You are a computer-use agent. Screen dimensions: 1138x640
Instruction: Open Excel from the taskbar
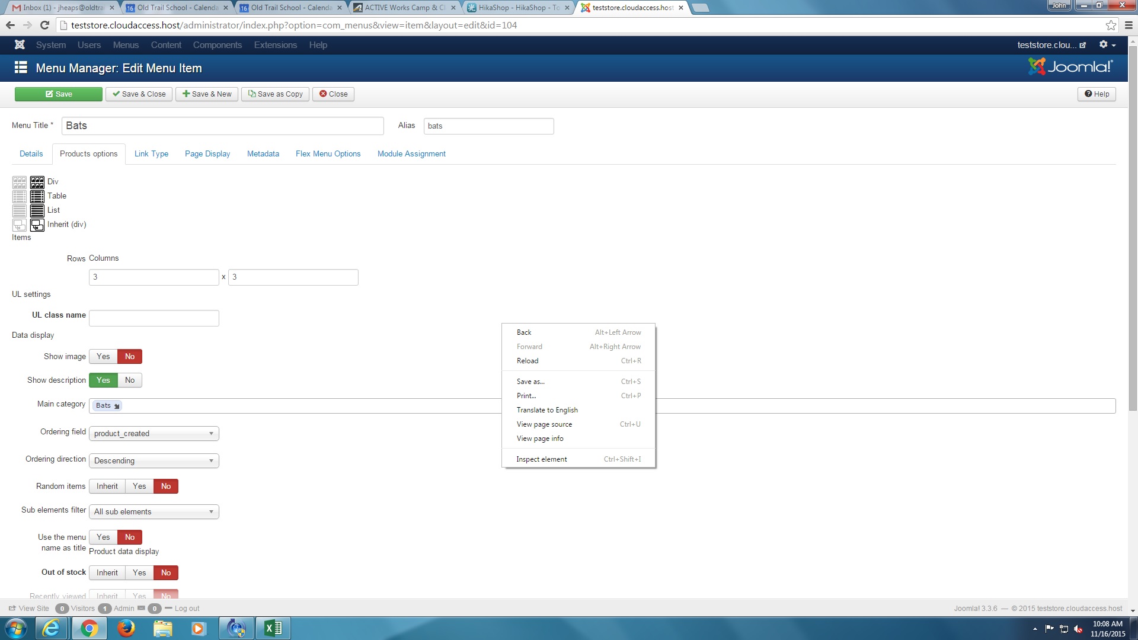273,628
